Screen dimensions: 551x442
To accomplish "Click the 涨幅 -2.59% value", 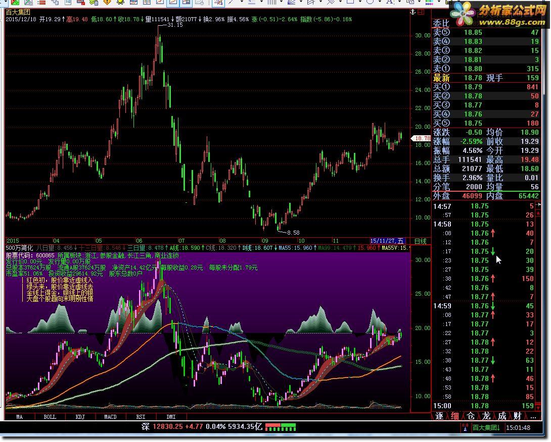I will 471,142.
